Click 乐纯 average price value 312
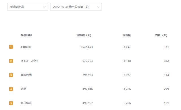Viewport: 181px width, 110px height. pyautogui.click(x=167, y=61)
